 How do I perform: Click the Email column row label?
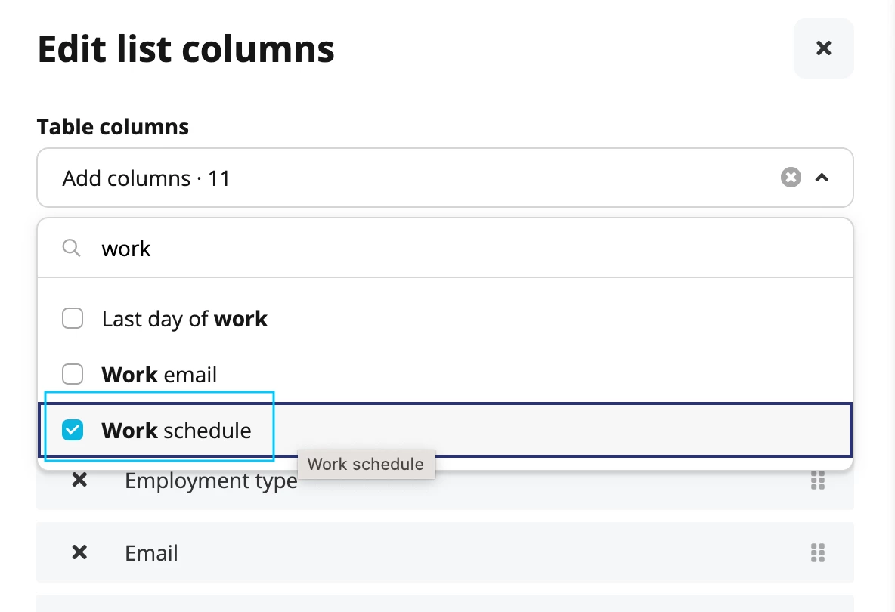click(151, 552)
